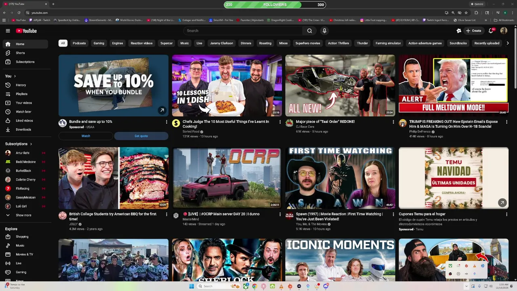Open FloRacing subscription channel
This screenshot has width=517, height=291.
point(25,188)
